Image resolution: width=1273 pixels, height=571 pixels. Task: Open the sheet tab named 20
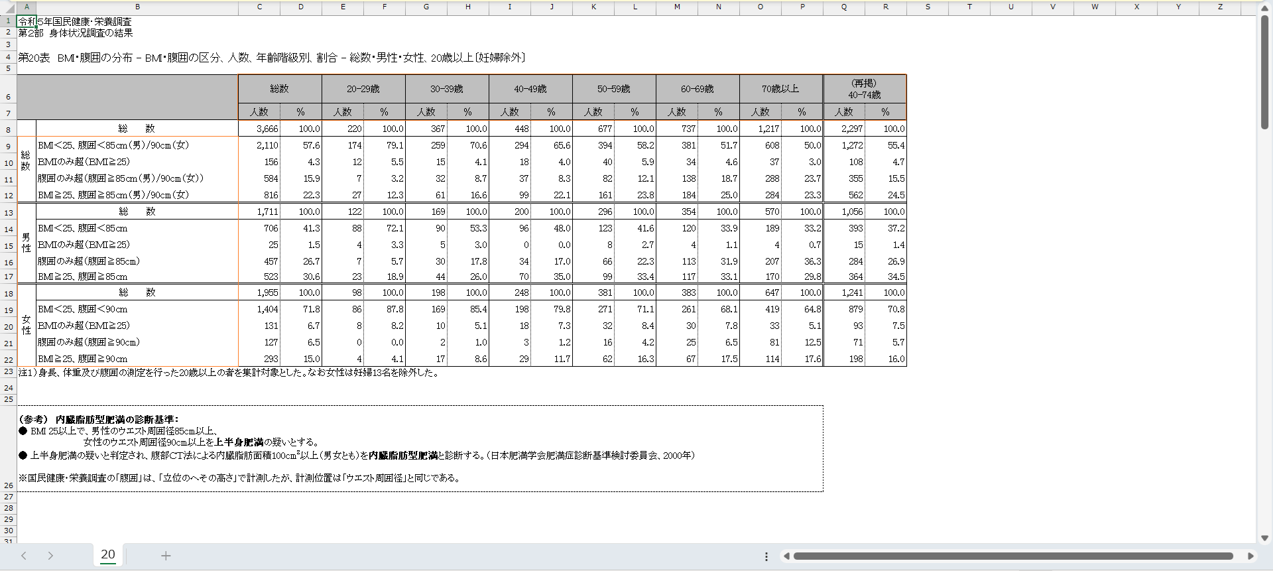tap(108, 554)
